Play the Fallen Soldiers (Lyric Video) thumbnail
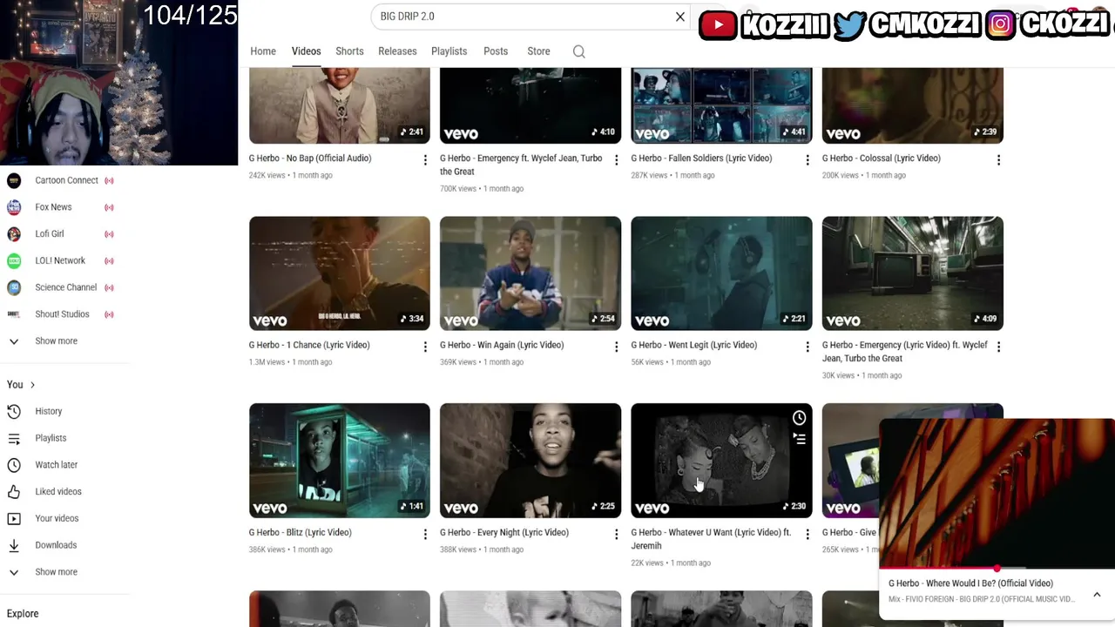Image resolution: width=1115 pixels, height=627 pixels. (721, 105)
